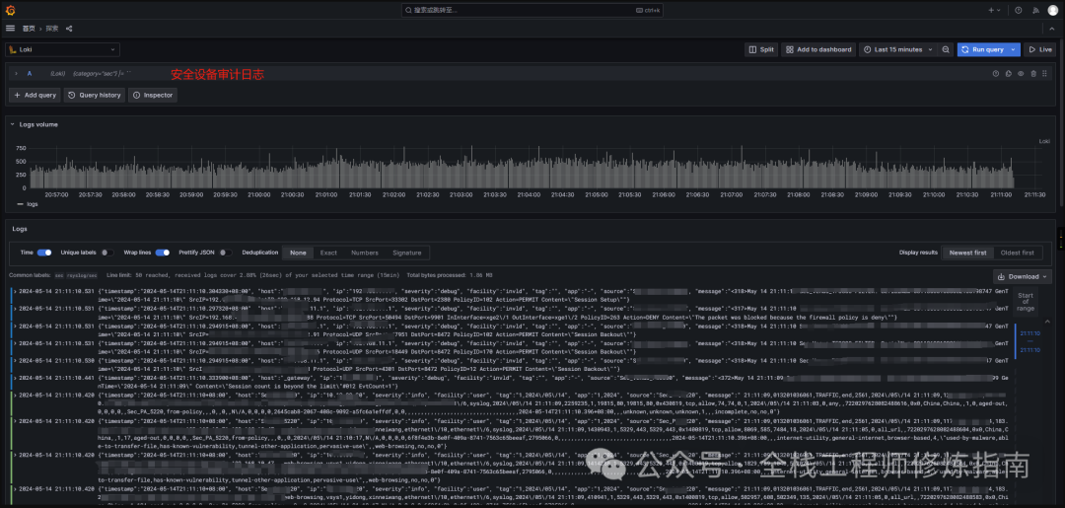This screenshot has width=1065, height=508.
Task: Select Signature deduplication option
Action: (x=407, y=253)
